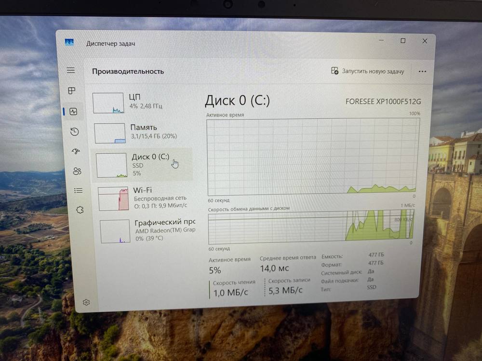Open the hamburger navigation menu
Viewport: 482px width, 361px height.
71,70
